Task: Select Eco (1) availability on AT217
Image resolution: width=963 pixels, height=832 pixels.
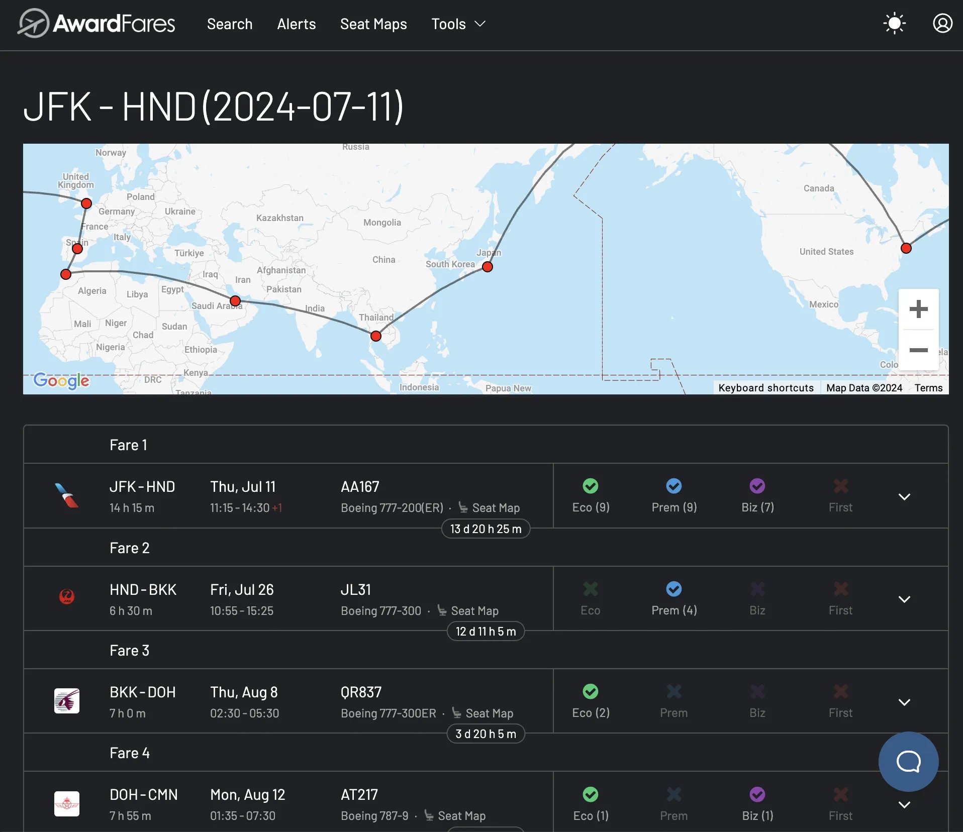Action: (591, 804)
